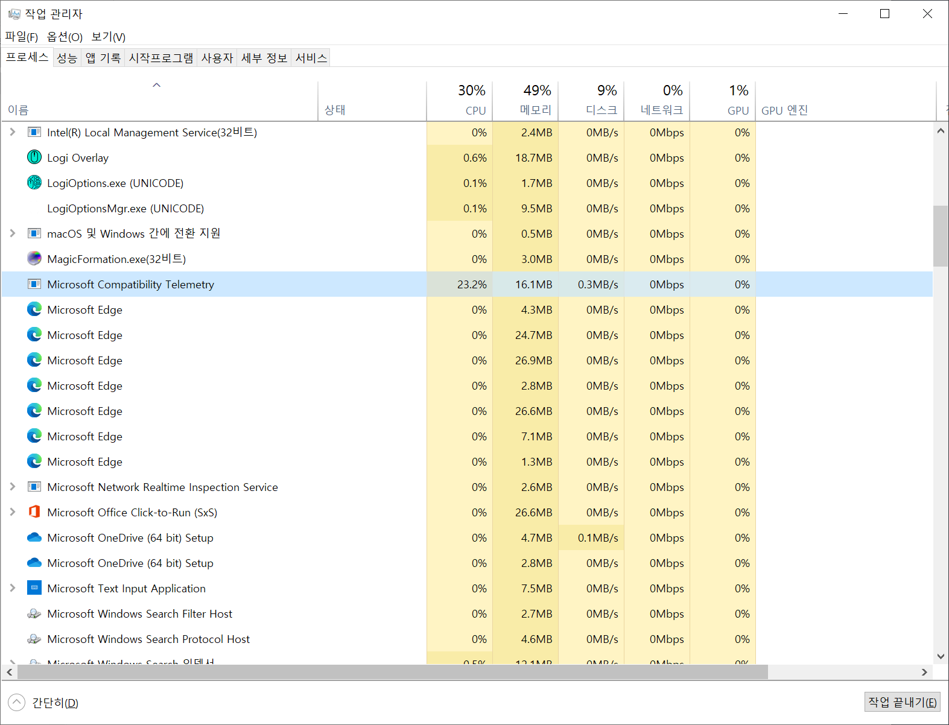Sort by the 메모리 column header
Screen dimensions: 949x725
point(525,101)
